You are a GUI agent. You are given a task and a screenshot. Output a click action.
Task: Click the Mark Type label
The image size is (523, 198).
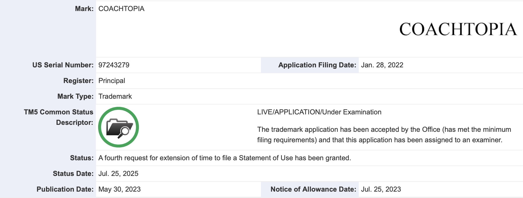[75, 96]
